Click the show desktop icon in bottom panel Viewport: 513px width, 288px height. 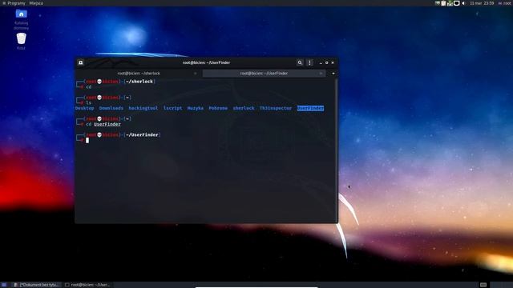[x=4, y=285]
